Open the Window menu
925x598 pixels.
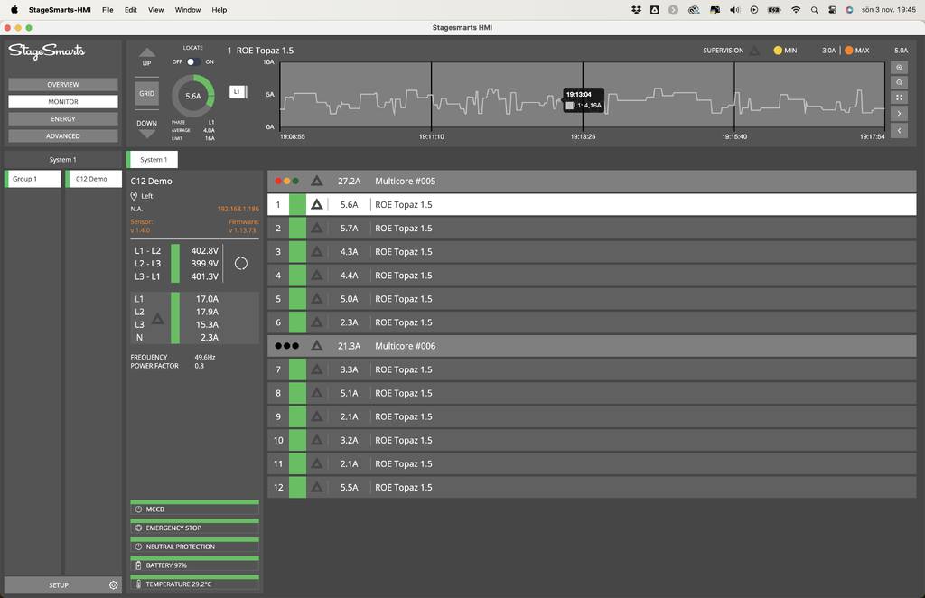point(188,10)
